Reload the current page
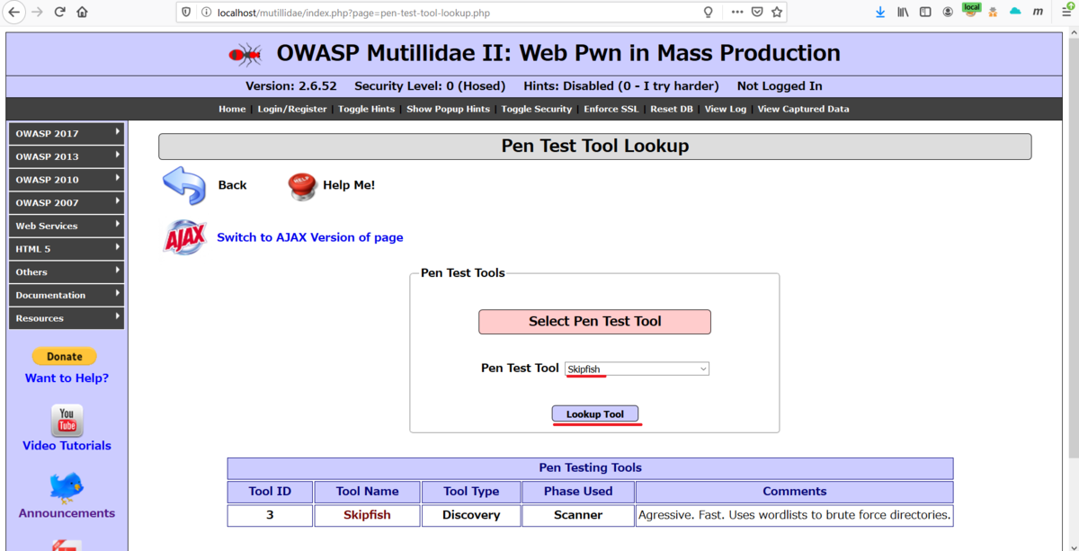The image size is (1079, 551). pos(60,13)
